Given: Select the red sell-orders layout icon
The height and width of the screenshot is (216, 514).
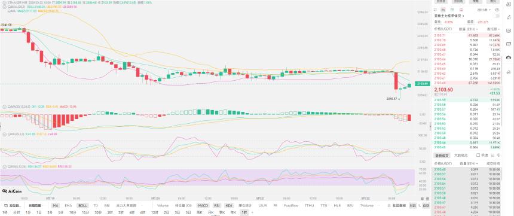Looking at the screenshot, I should pos(461,10).
